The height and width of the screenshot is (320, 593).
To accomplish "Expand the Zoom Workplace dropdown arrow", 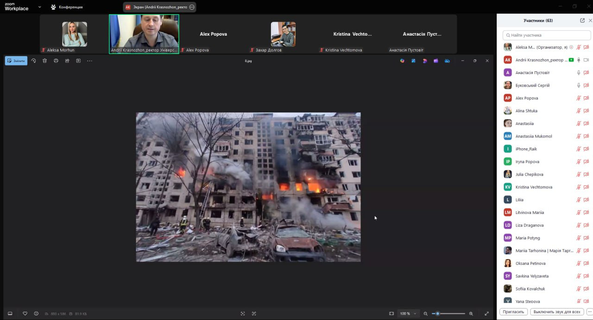I will point(39,7).
